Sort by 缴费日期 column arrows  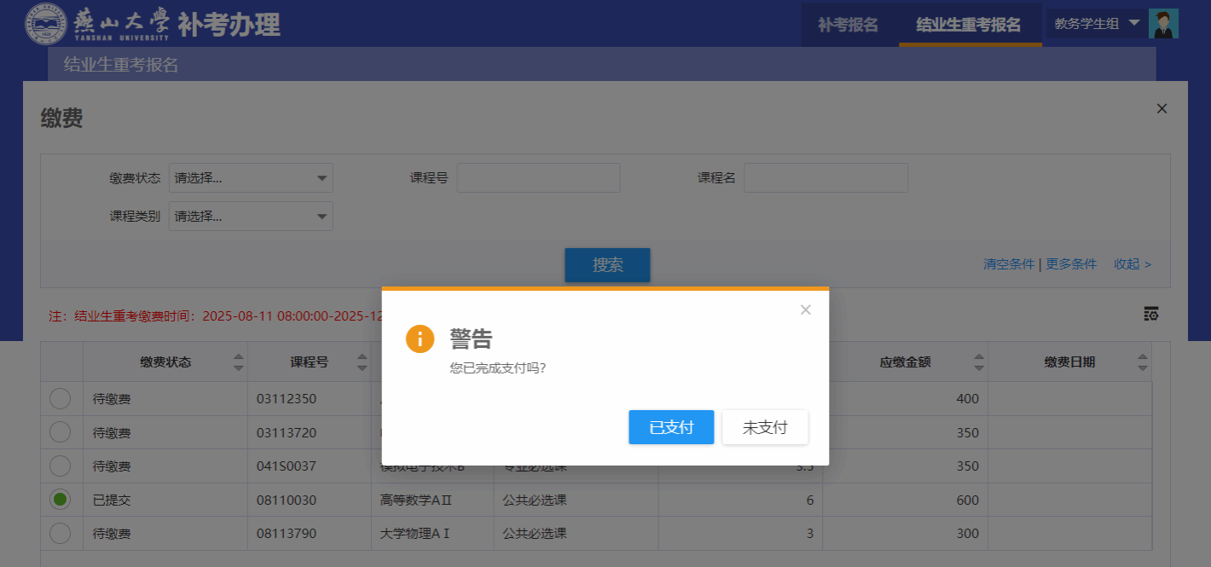pos(1142,362)
